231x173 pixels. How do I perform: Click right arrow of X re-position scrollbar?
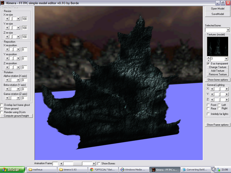(x=18, y=49)
